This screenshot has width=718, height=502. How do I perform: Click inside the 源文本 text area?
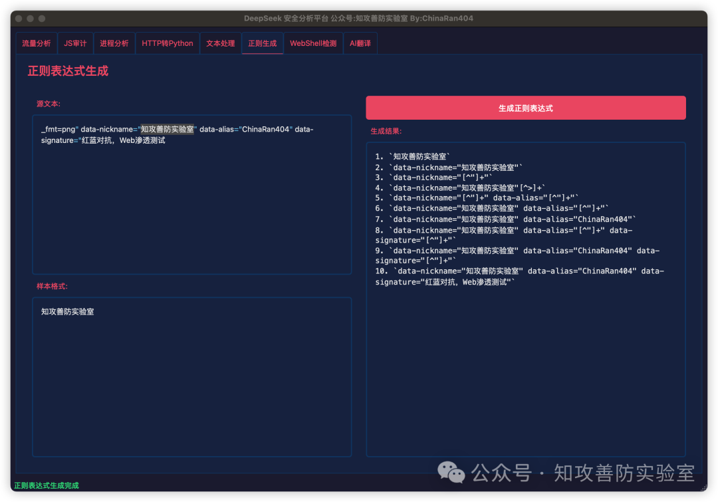click(x=191, y=206)
